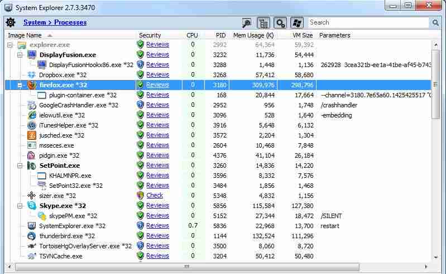Click the memory usage value 132,524
The height and width of the screenshot is (274, 446).
click(263, 236)
